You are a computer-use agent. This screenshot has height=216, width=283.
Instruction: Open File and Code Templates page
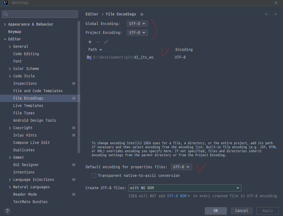pos(38,91)
